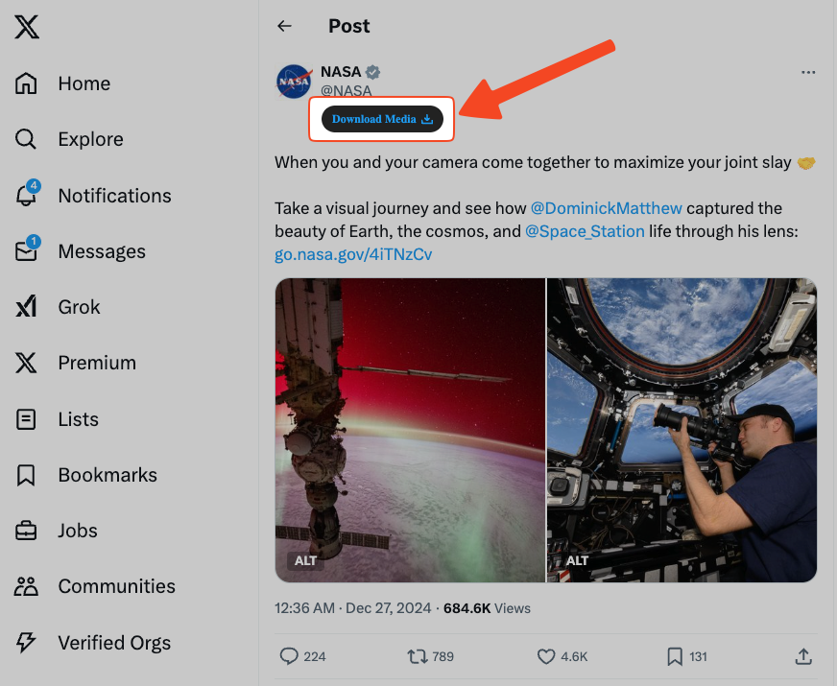
Task: Follow the go.nasa.gov link
Action: click(x=353, y=254)
